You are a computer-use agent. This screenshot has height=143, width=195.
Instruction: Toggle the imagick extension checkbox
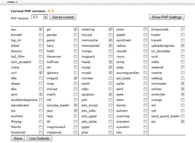75,78
